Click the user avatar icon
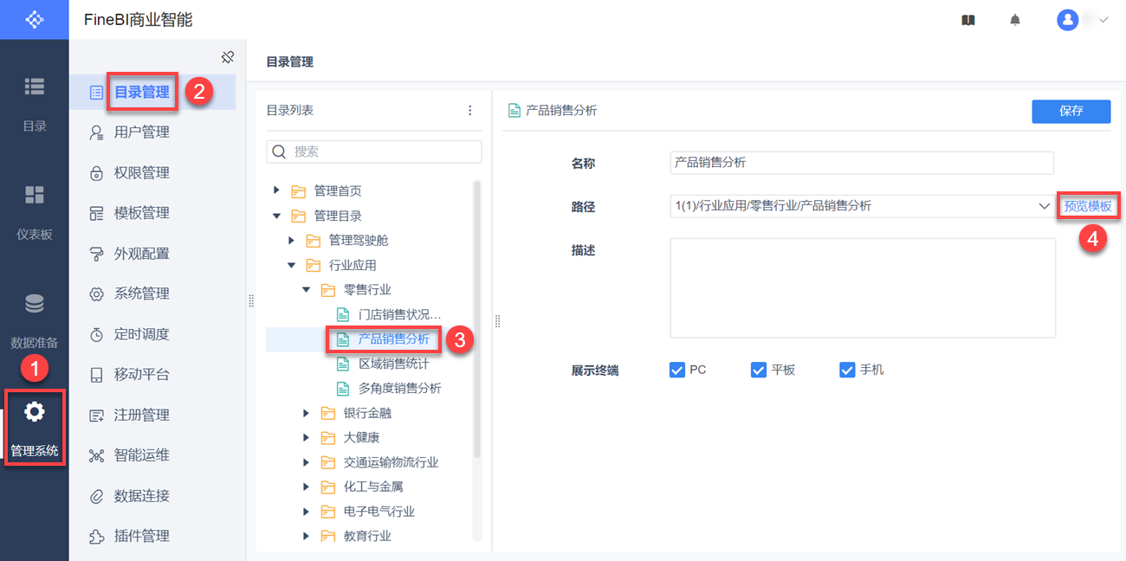1126x561 pixels. pos(1067,20)
